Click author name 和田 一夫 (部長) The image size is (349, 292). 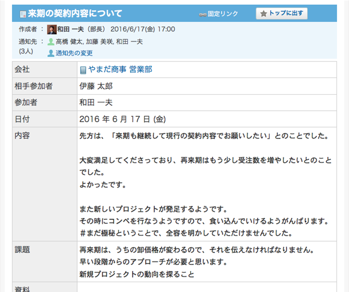coord(81,30)
